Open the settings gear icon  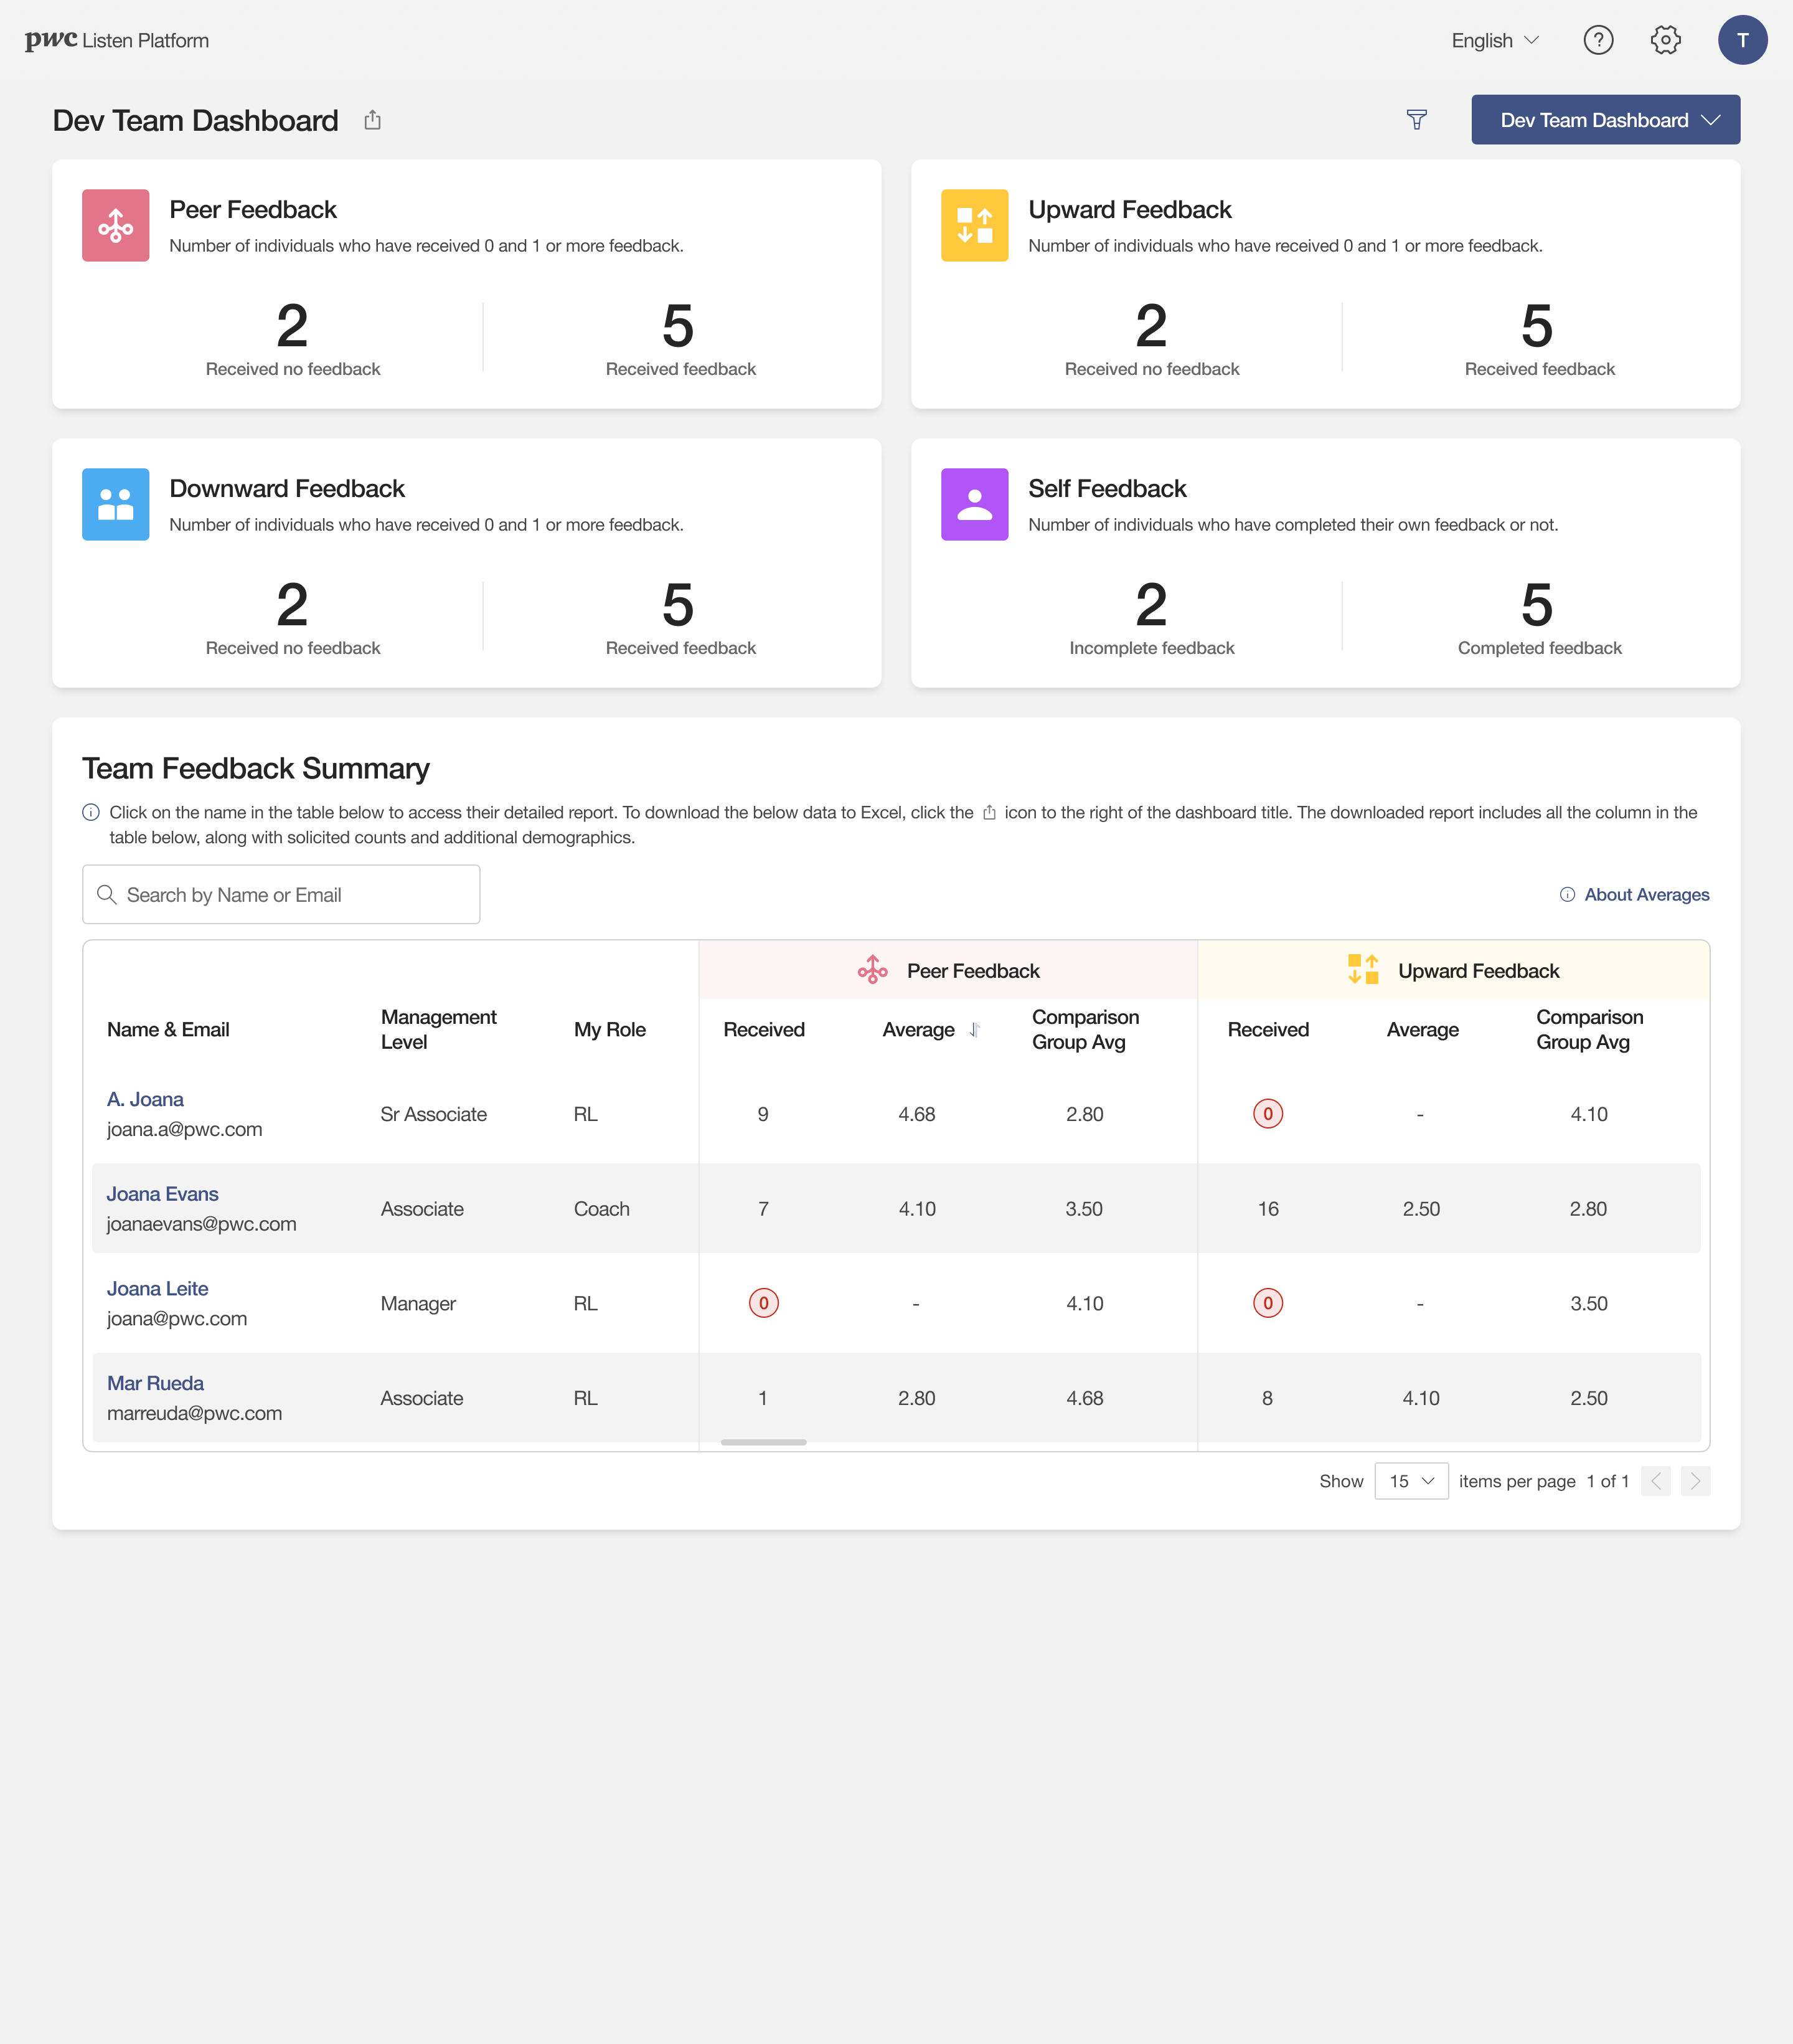click(x=1665, y=40)
